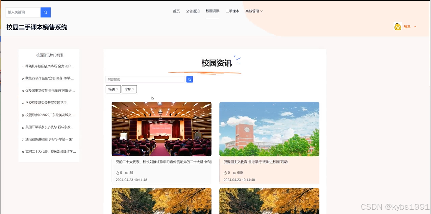Open hot list item 学校党委常委会开展专题学习
431x214 pixels.
(x=46, y=103)
